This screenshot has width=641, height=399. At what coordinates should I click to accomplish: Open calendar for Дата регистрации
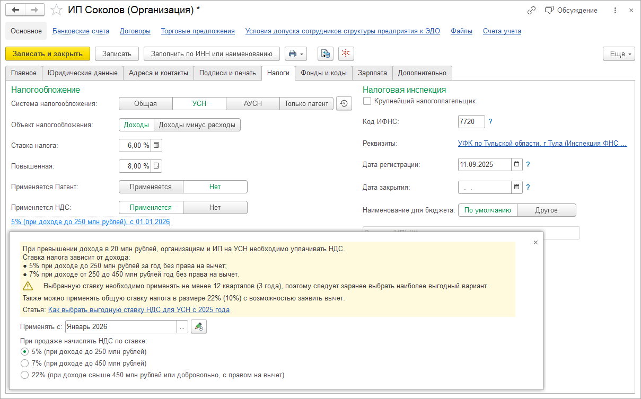[517, 165]
